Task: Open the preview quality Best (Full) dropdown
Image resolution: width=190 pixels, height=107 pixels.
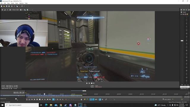Action: [16, 10]
